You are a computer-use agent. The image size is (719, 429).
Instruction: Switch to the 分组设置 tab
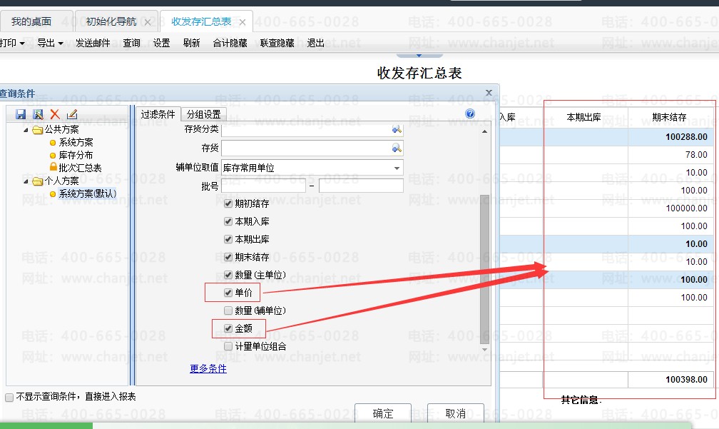[x=203, y=114]
